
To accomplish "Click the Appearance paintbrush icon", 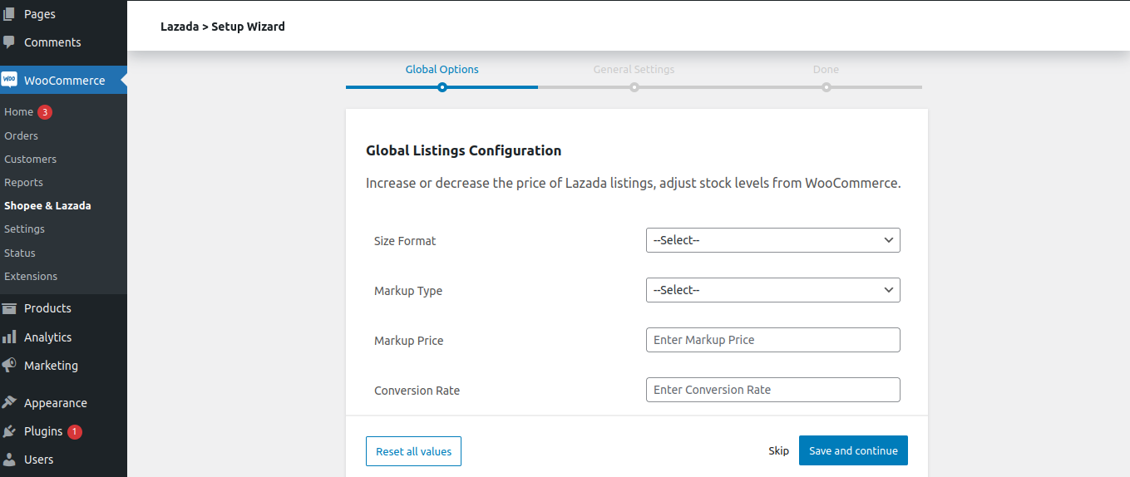I will click(x=9, y=403).
